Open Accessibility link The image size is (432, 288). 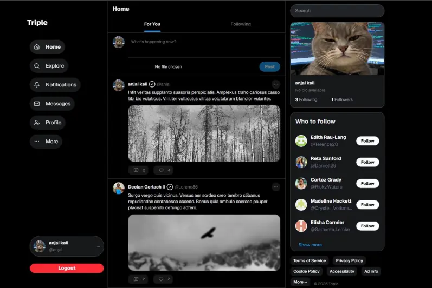pyautogui.click(x=342, y=272)
